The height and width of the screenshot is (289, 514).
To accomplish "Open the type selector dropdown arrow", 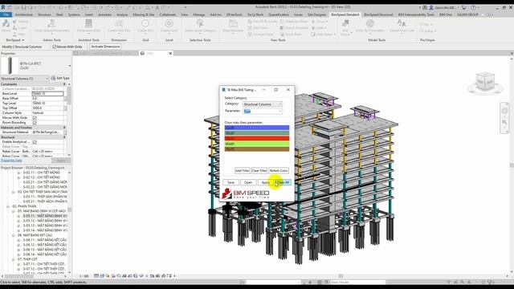I will tap(70, 66).
